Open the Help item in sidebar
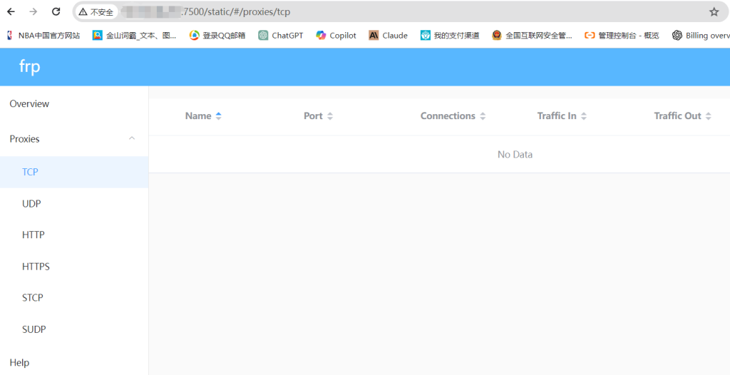The width and height of the screenshot is (730, 375). tap(19, 363)
